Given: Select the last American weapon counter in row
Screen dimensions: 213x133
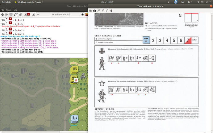Looking at the screenshot, I should tap(152, 90).
